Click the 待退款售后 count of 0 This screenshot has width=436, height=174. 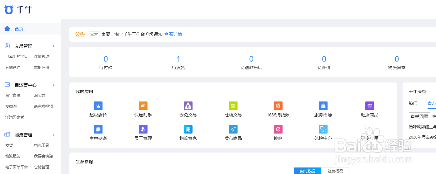click(x=251, y=59)
